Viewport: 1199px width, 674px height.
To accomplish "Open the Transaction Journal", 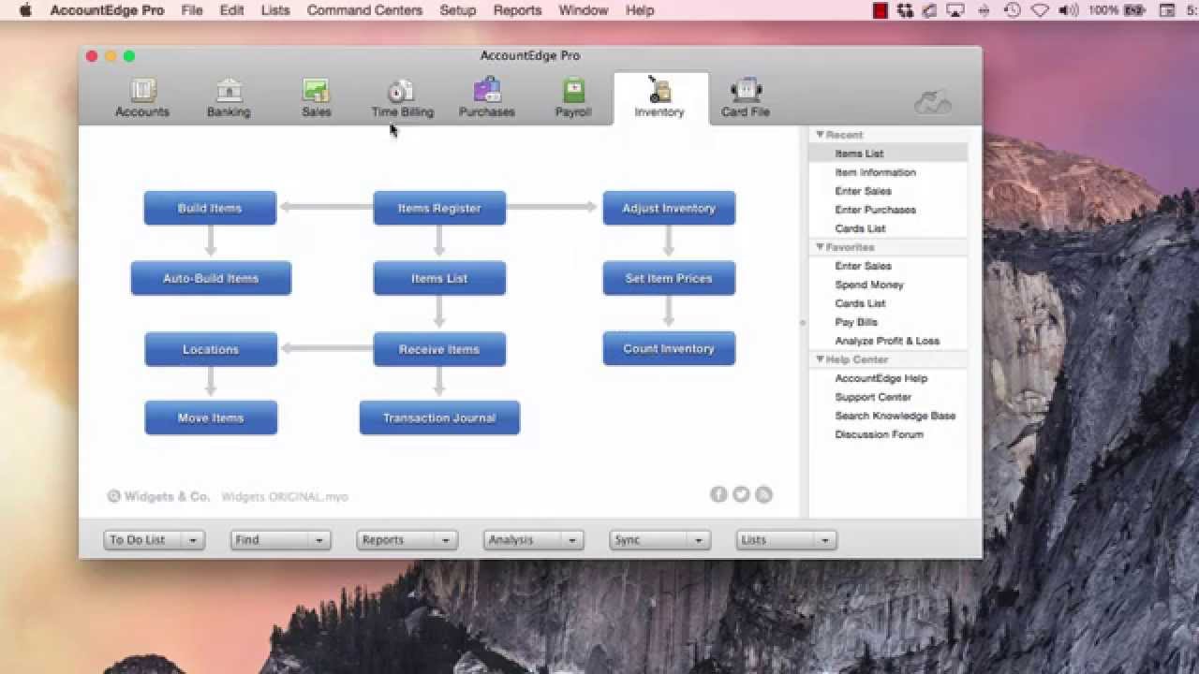I will 439,418.
